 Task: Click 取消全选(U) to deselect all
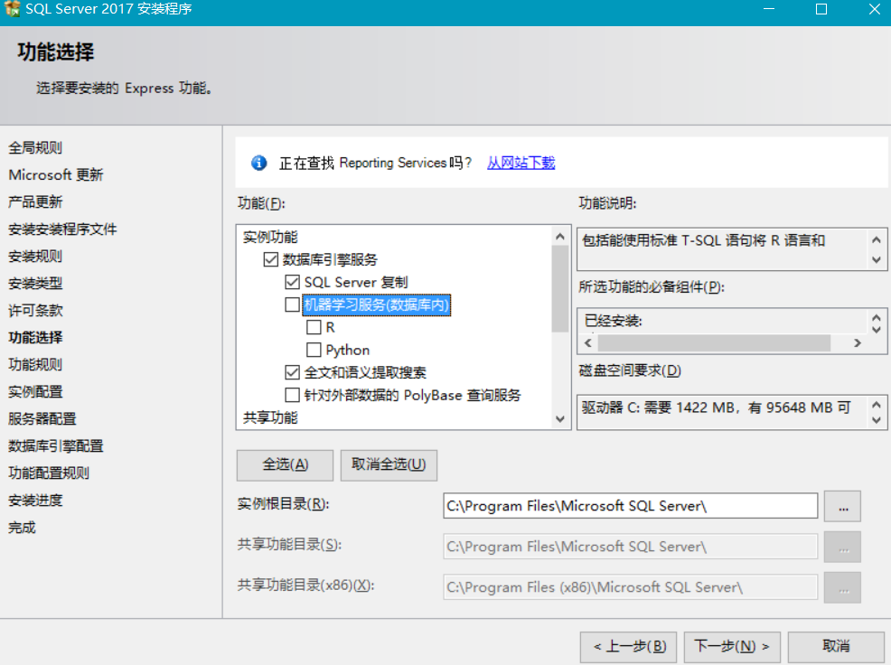click(x=389, y=464)
